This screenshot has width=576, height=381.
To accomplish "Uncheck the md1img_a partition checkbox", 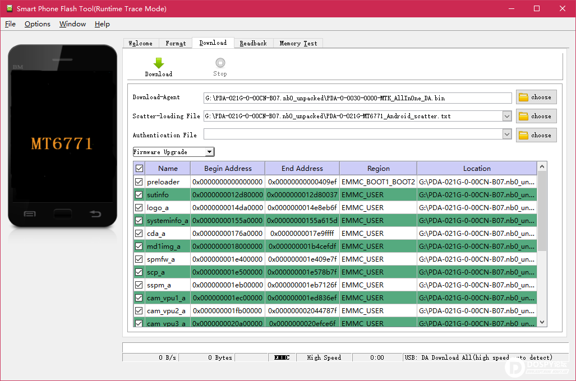I will 139,247.
